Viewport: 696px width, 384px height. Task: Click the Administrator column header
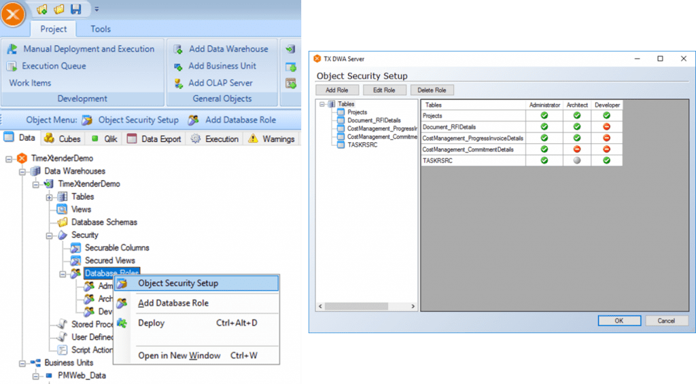click(544, 105)
